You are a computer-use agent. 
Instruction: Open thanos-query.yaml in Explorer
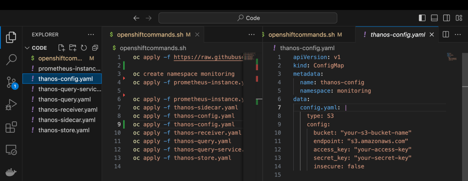tap(62, 99)
